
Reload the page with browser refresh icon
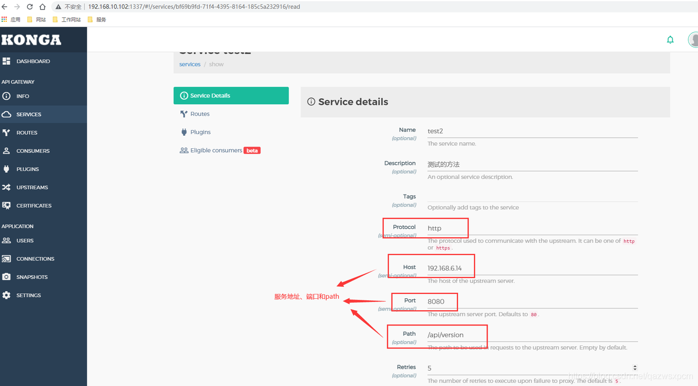[29, 7]
